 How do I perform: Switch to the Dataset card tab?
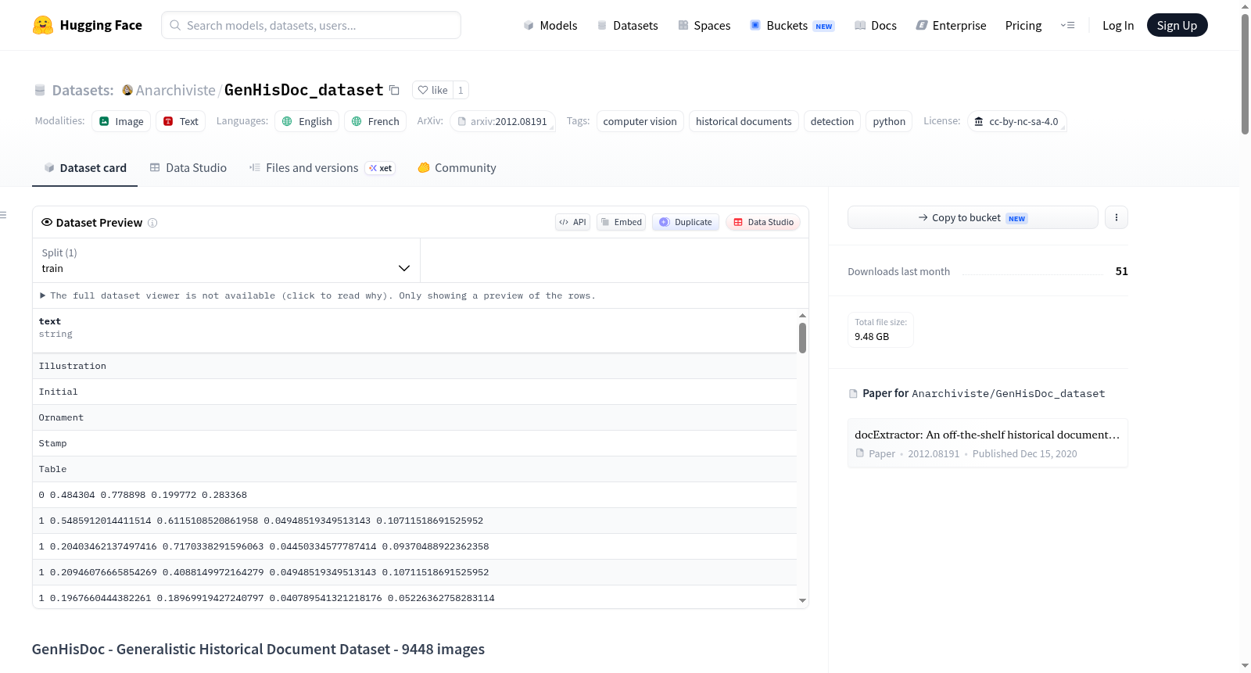point(84,168)
